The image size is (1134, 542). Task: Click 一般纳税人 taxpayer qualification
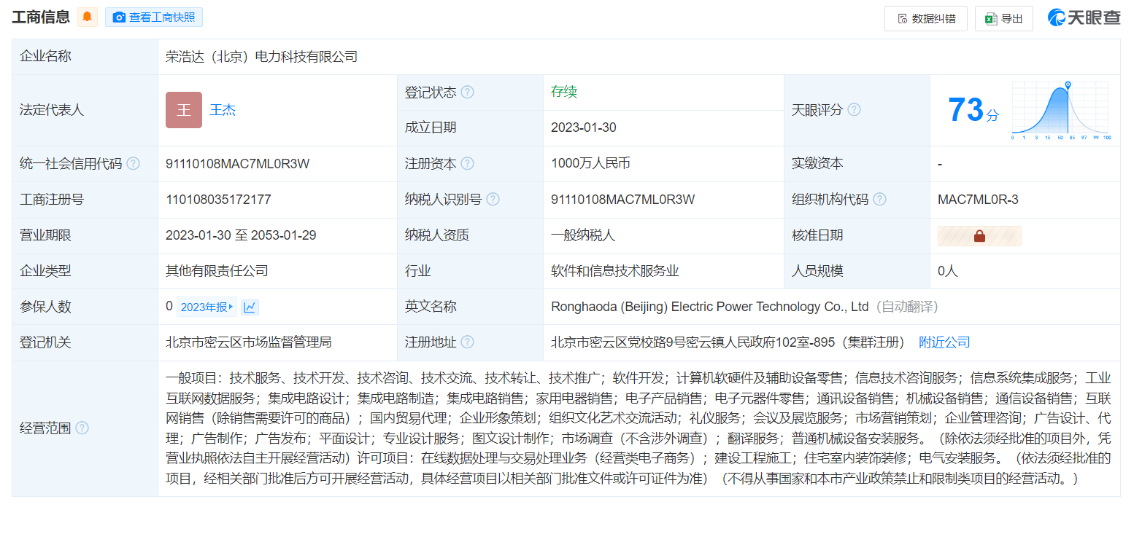tap(583, 235)
